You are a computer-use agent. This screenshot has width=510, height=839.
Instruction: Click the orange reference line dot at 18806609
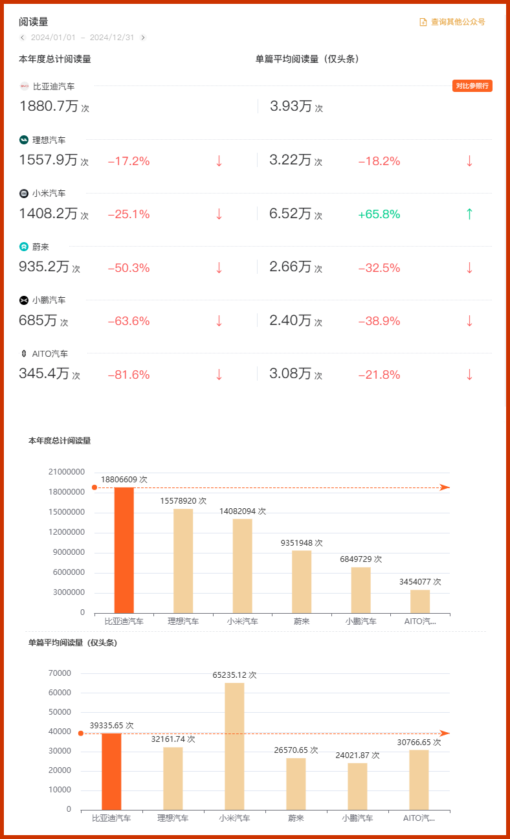pos(94,487)
